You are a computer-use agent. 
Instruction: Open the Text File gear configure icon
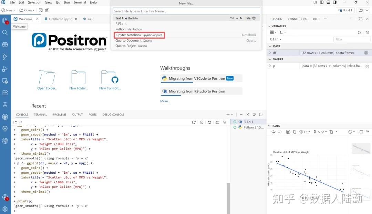254,18
